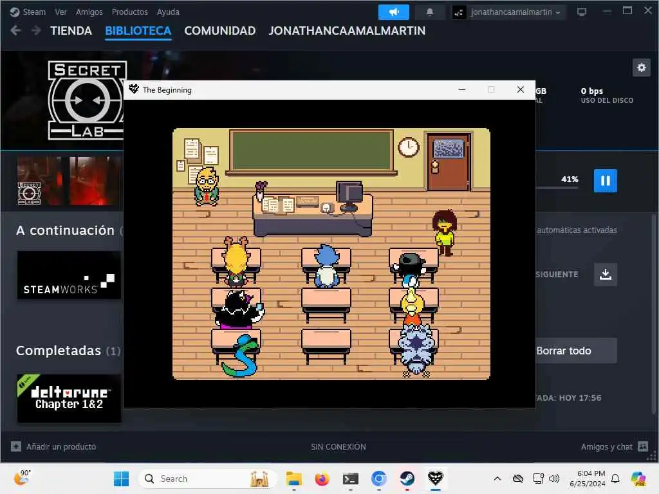Open the COMUNIDAD tab
The height and width of the screenshot is (494, 659).
pyautogui.click(x=220, y=31)
